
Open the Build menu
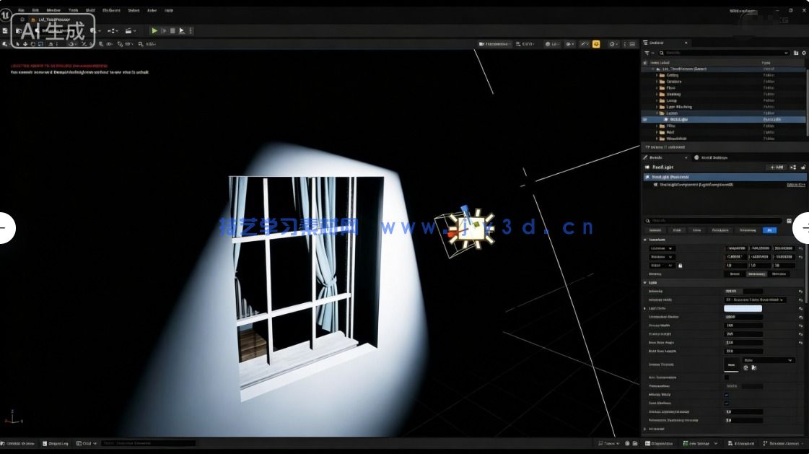pos(90,11)
